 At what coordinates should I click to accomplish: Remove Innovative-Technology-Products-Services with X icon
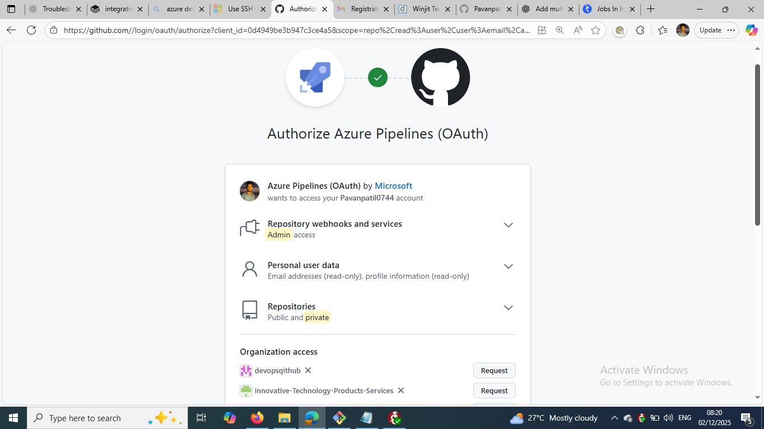click(400, 390)
